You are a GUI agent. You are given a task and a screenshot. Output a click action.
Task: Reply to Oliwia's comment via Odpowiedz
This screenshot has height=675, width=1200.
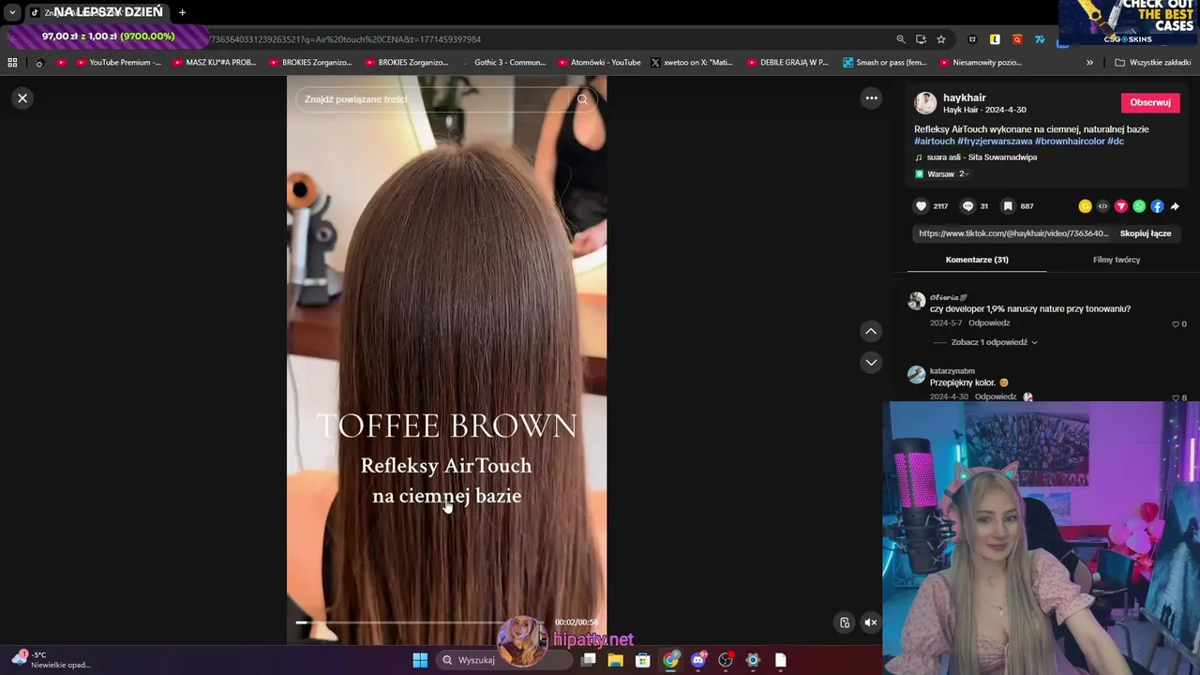(x=989, y=323)
